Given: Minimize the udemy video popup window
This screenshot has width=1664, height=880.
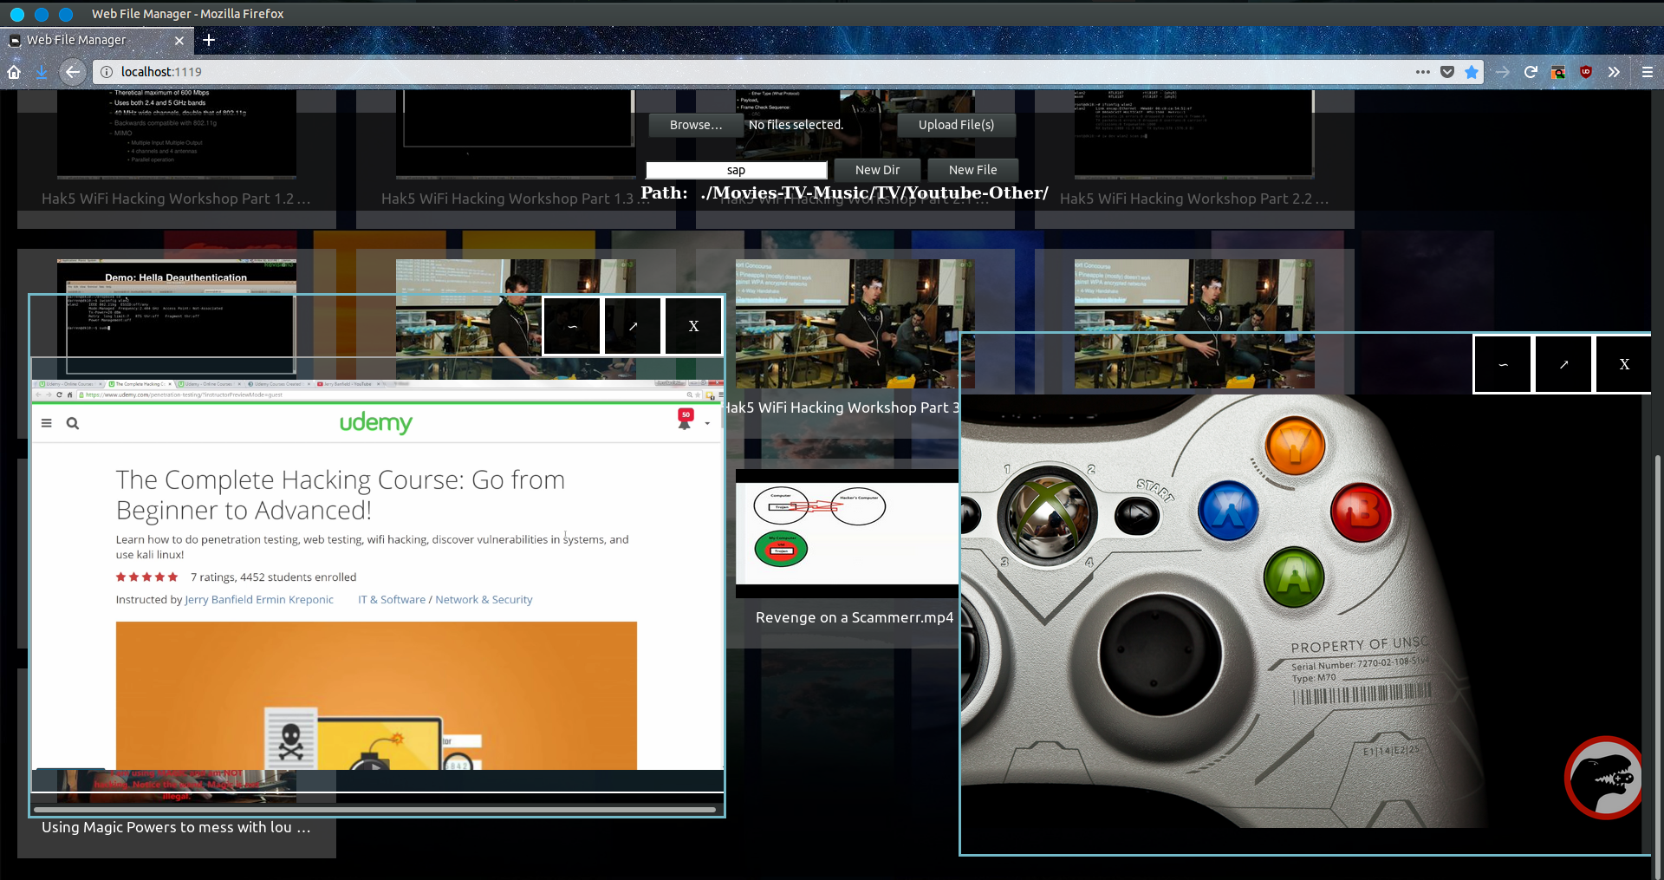Looking at the screenshot, I should click(x=572, y=326).
